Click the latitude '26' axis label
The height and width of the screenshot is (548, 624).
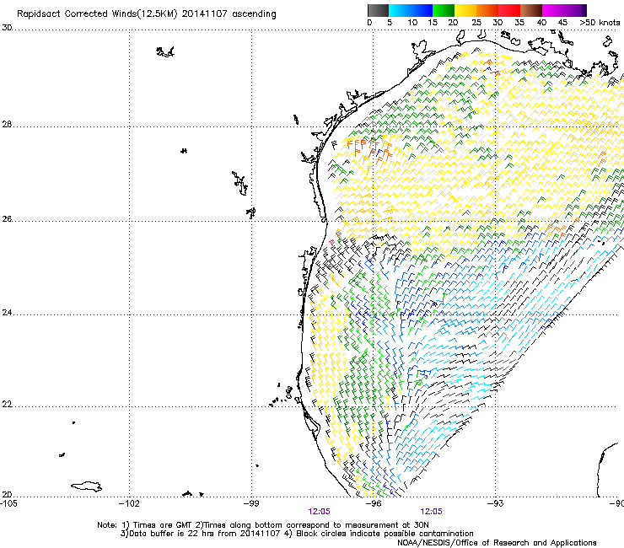7,219
